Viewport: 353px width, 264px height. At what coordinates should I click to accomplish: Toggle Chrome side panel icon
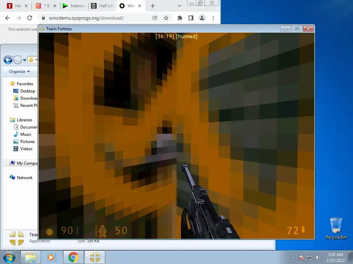click(x=191, y=18)
